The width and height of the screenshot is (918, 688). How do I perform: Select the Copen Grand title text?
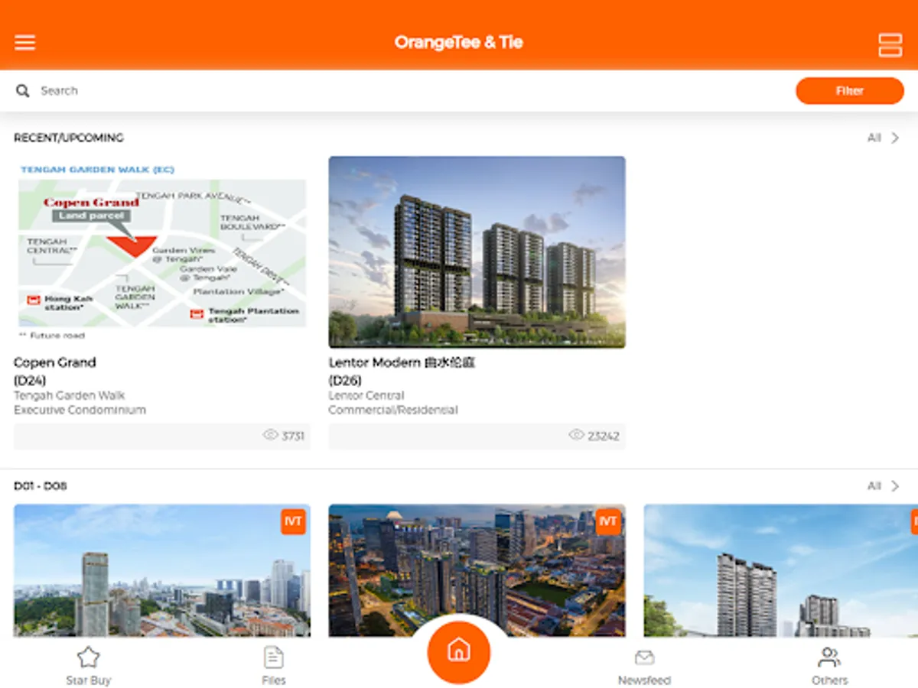click(x=55, y=362)
